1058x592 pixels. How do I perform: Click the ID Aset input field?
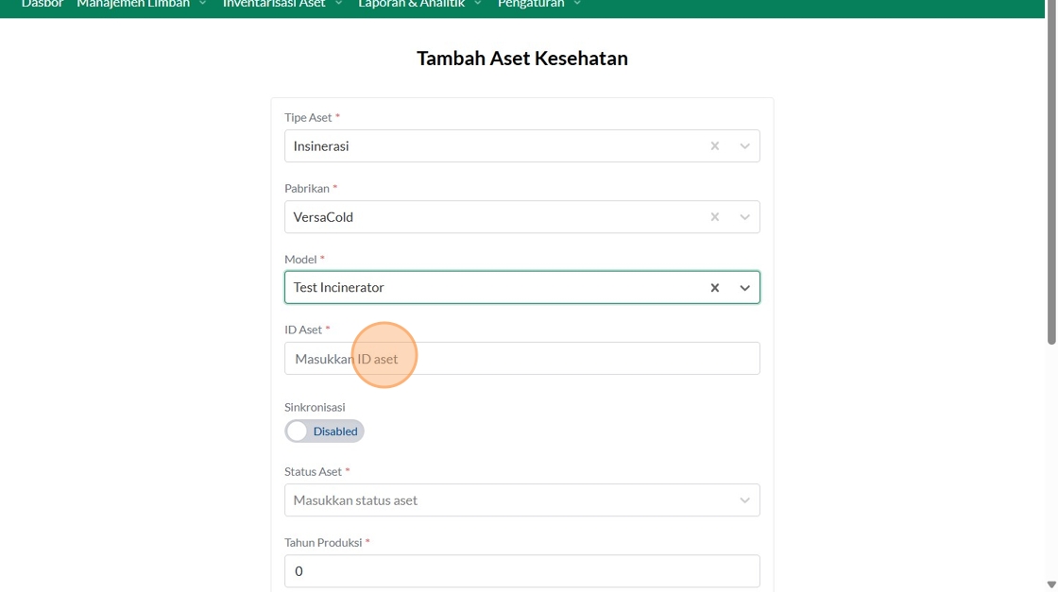pyautogui.click(x=521, y=359)
